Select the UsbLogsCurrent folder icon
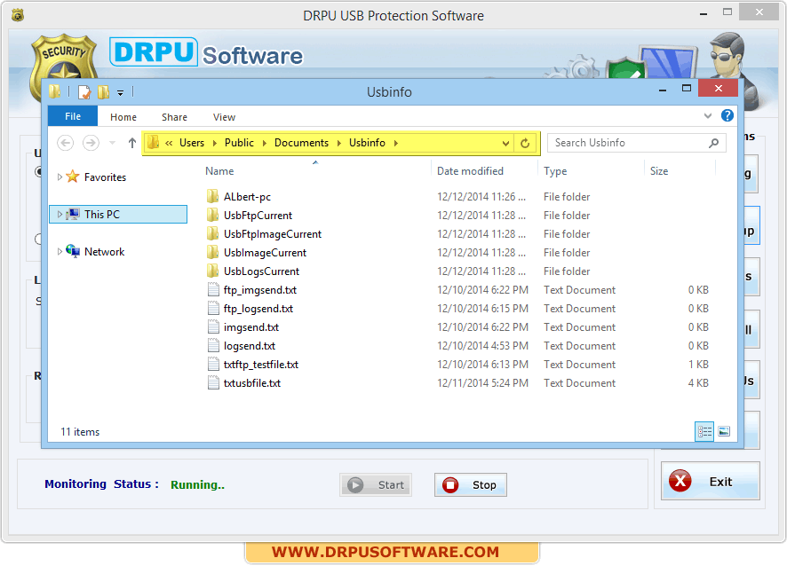The image size is (787, 566). (213, 271)
